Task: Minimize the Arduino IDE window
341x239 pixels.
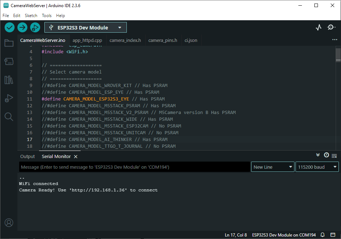Action: pos(300,5)
